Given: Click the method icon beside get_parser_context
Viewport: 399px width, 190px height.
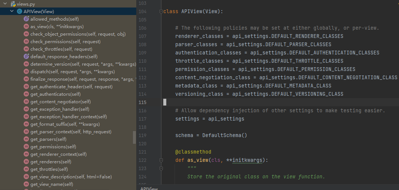Looking at the screenshot, I should tap(26, 132).
